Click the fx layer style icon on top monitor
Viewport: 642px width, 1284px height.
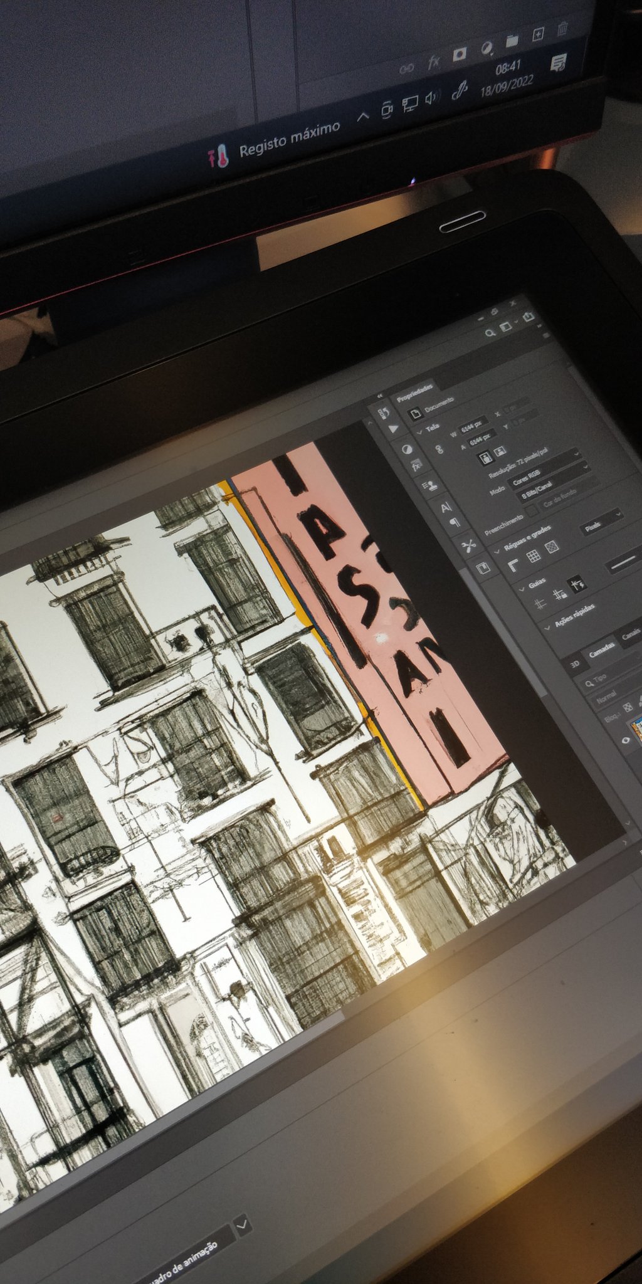click(x=433, y=61)
